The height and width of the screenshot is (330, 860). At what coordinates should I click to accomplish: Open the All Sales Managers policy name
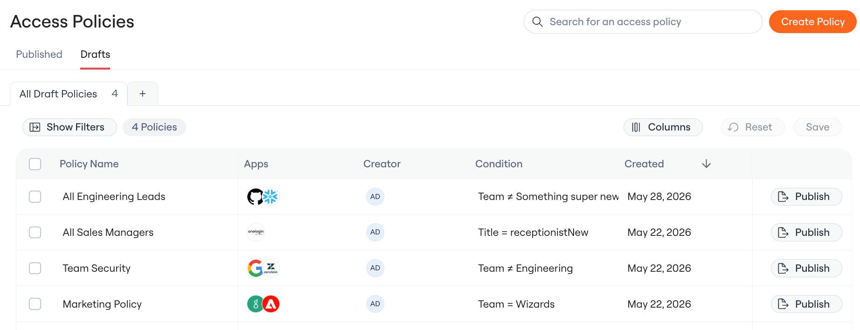tap(108, 232)
